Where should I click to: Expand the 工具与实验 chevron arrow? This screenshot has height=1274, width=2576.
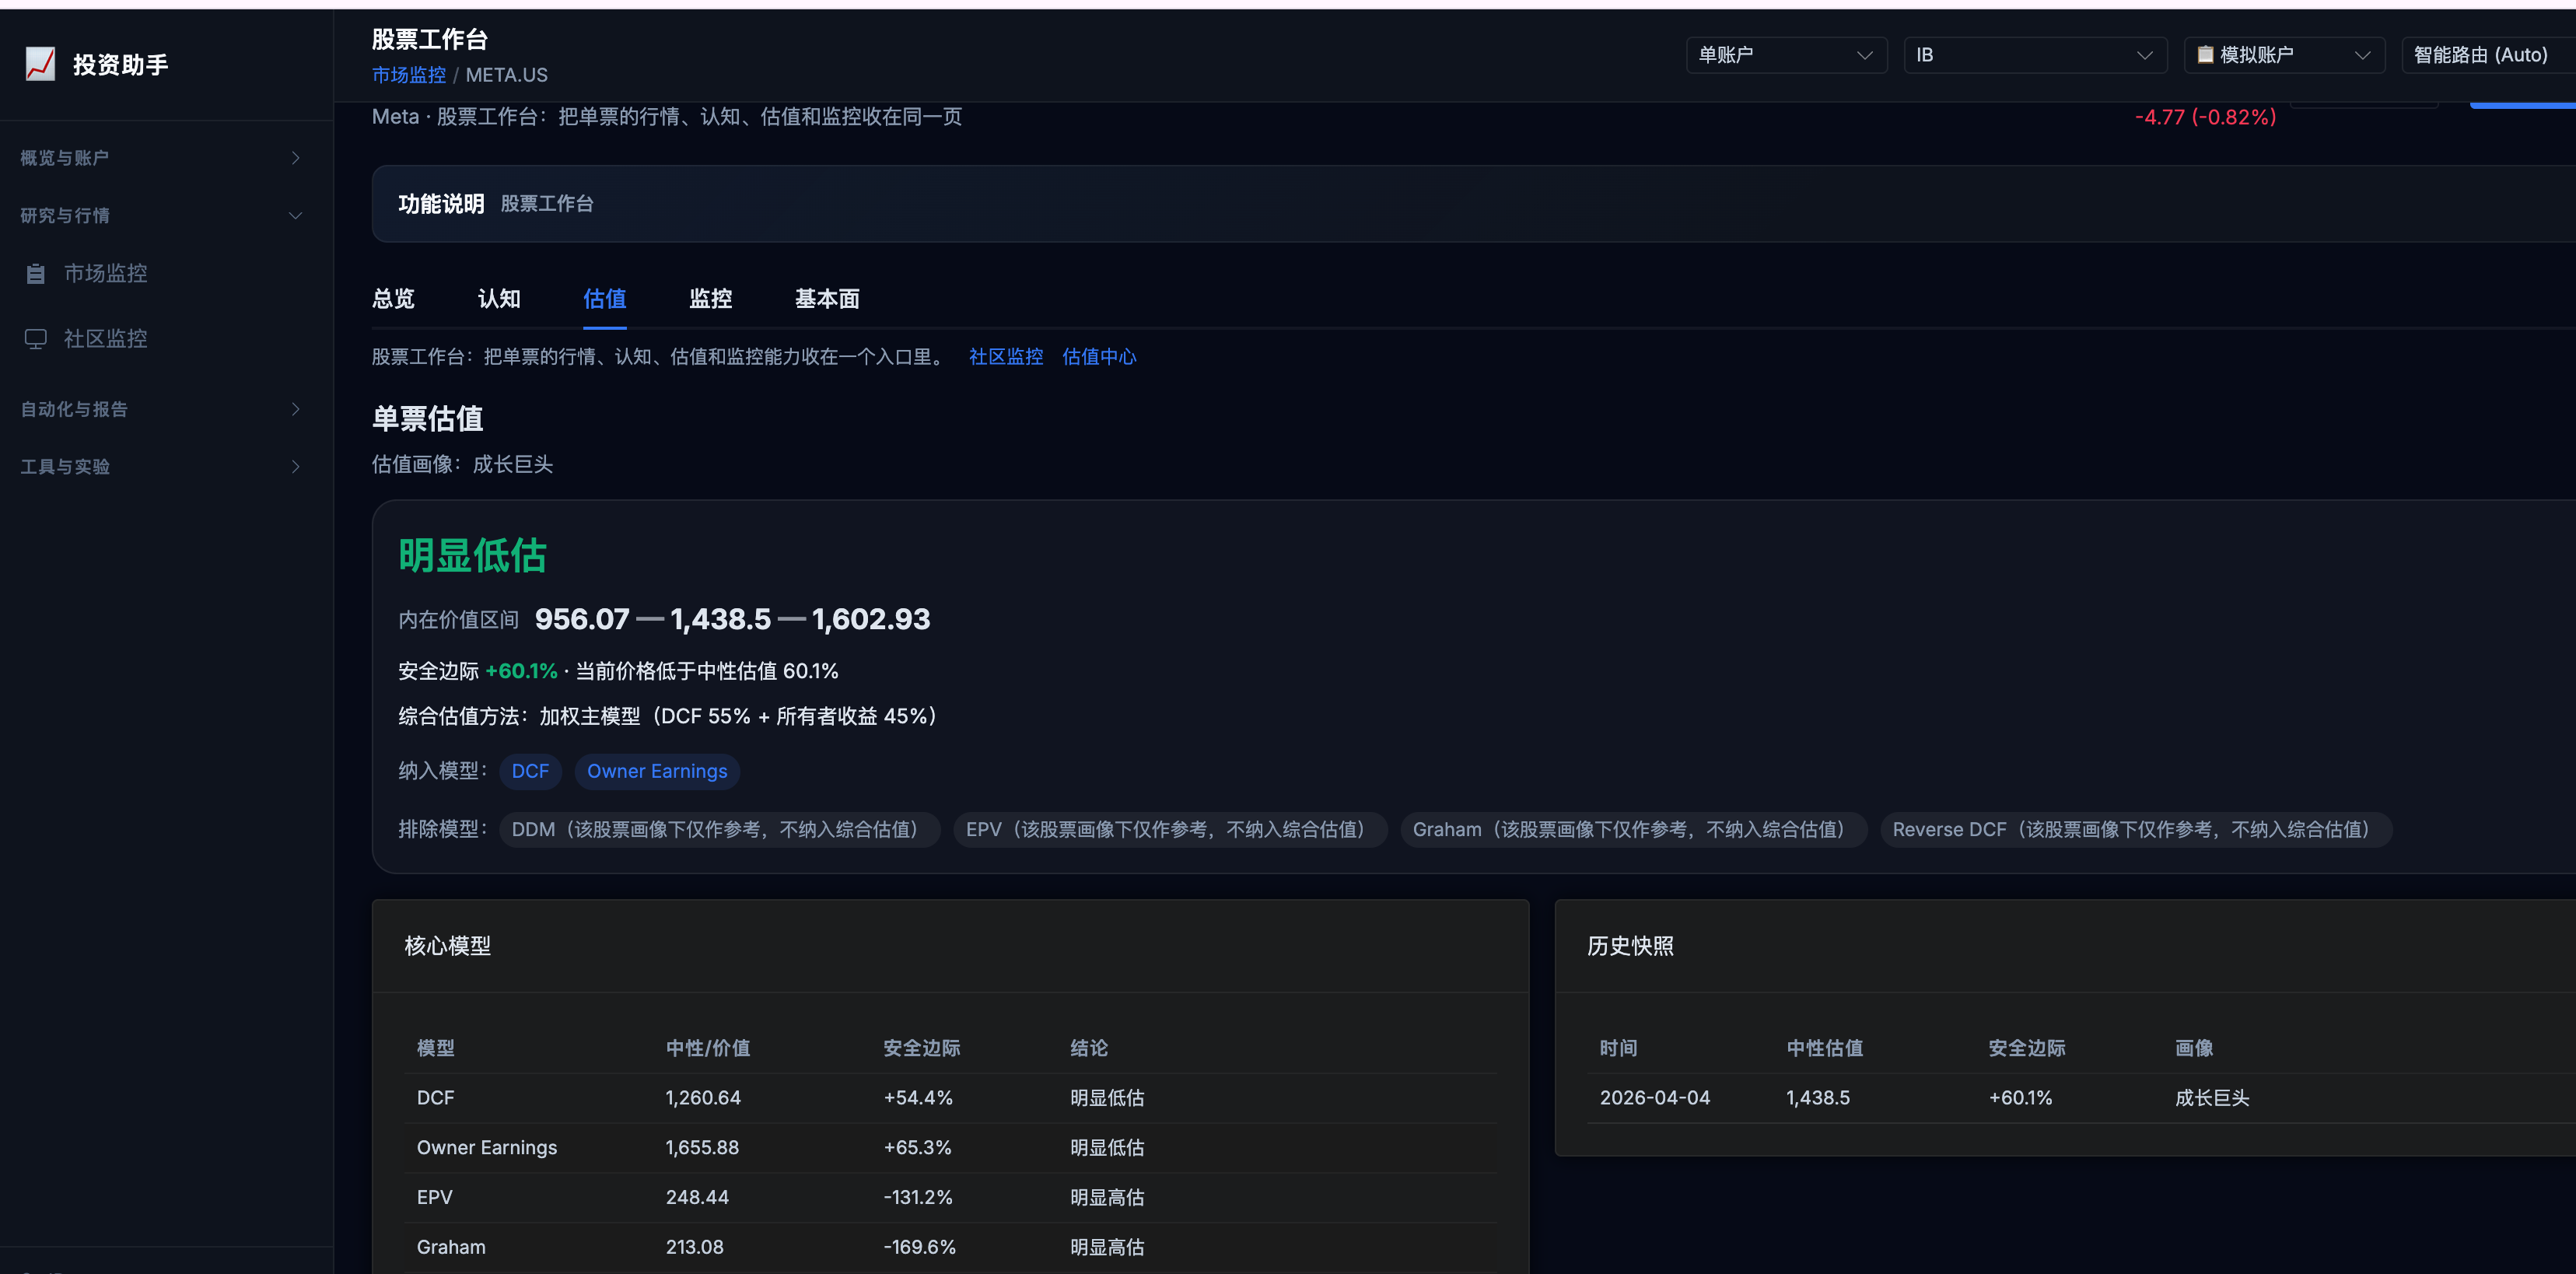pos(295,467)
